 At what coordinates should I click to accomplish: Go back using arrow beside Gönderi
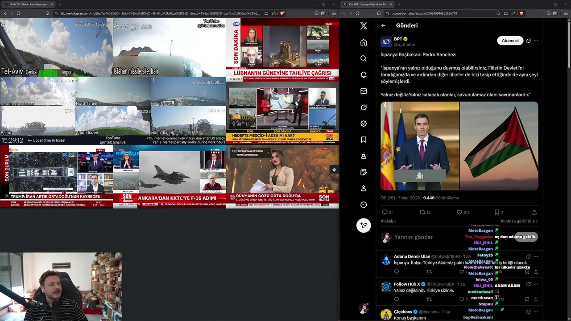383,26
